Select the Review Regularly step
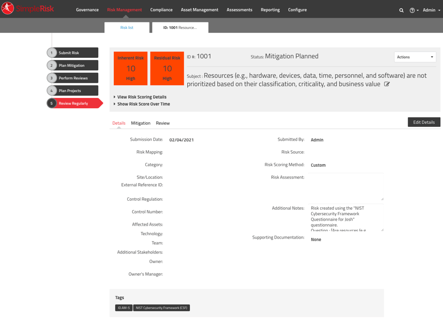 coord(72,103)
